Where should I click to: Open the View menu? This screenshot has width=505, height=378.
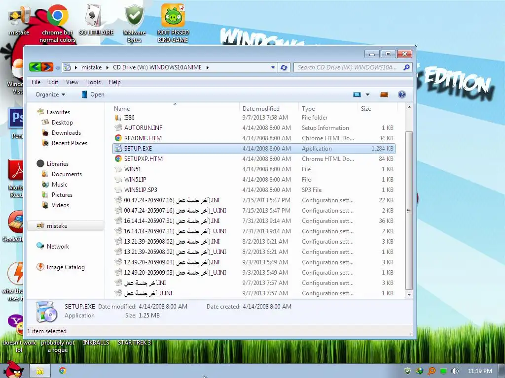(x=72, y=82)
